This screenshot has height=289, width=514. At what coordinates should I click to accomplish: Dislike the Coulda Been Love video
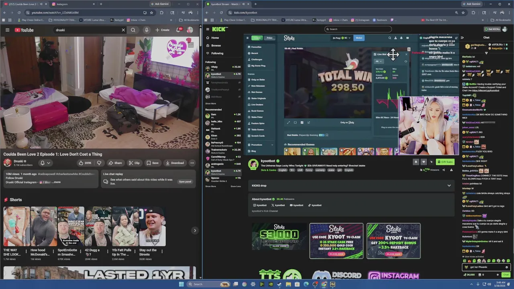click(x=99, y=163)
